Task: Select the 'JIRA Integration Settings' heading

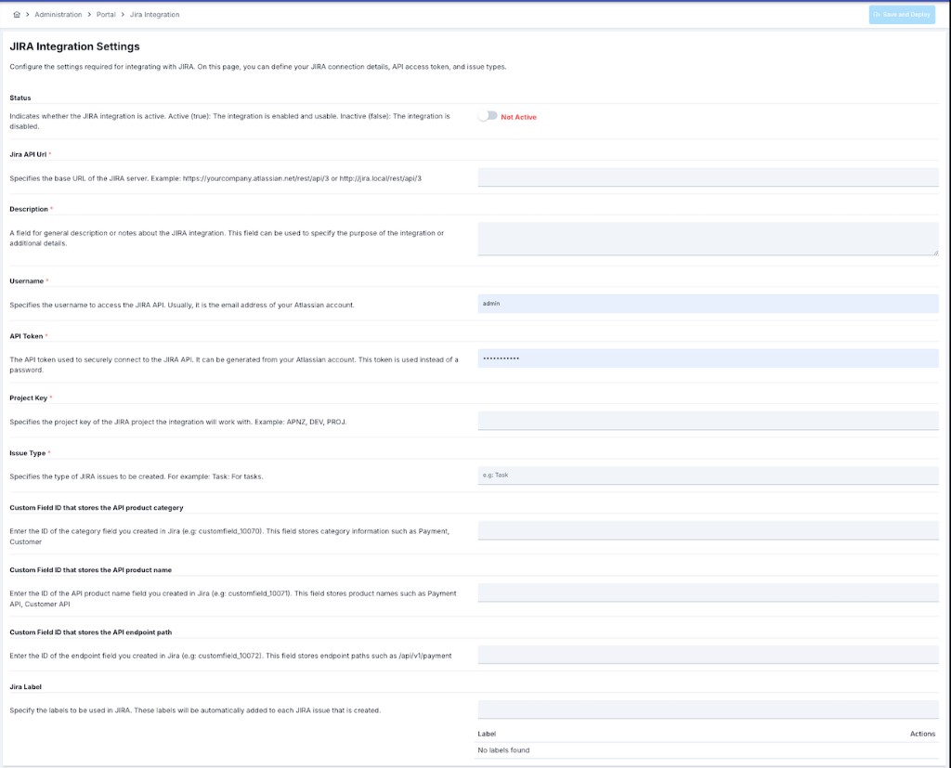Action: pyautogui.click(x=74, y=46)
